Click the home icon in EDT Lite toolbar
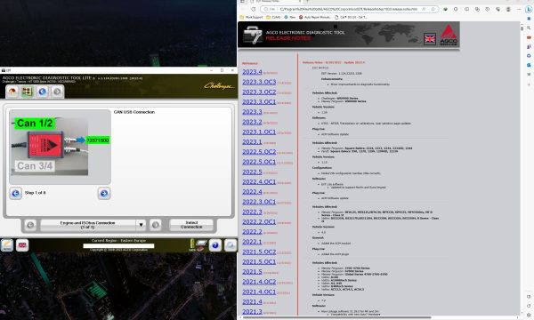This screenshot has width=534, height=320. click(12, 92)
